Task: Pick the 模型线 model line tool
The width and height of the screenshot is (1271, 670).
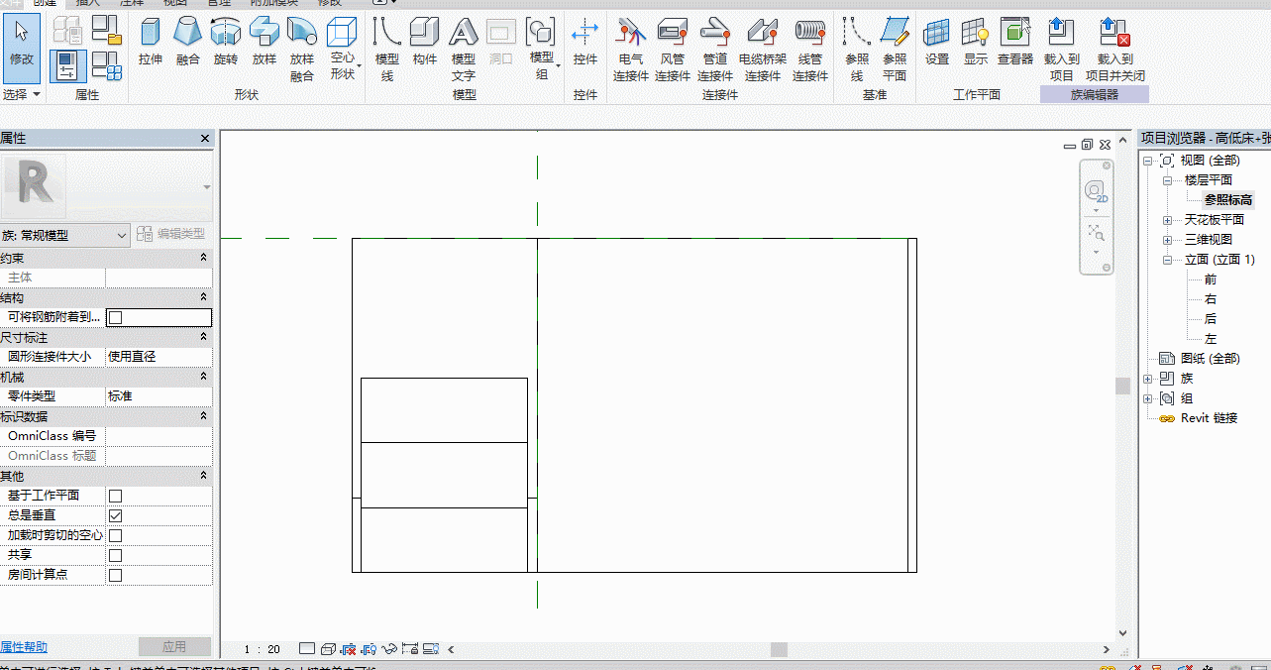Action: (387, 50)
